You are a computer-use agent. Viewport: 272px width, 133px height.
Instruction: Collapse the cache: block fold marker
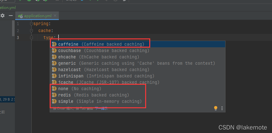click(31, 31)
